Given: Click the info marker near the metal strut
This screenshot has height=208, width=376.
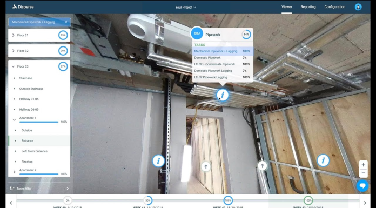Looking at the screenshot, I should tap(158, 161).
